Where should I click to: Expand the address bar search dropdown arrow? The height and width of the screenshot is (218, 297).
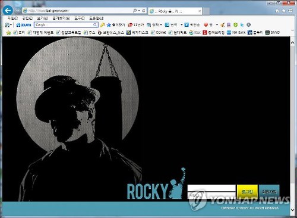coord(139,11)
